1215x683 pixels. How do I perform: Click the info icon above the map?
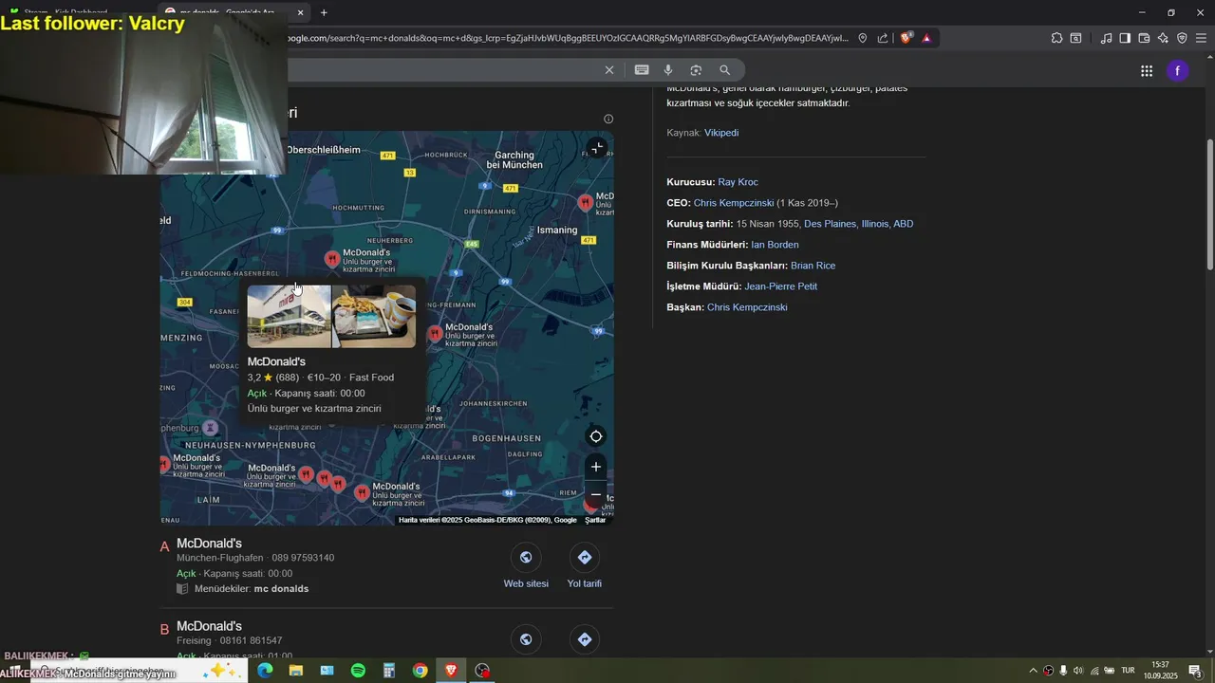(608, 119)
